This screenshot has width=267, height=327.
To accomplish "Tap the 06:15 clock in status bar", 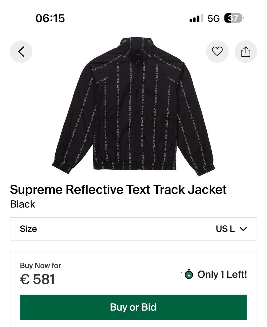I will pyautogui.click(x=50, y=18).
